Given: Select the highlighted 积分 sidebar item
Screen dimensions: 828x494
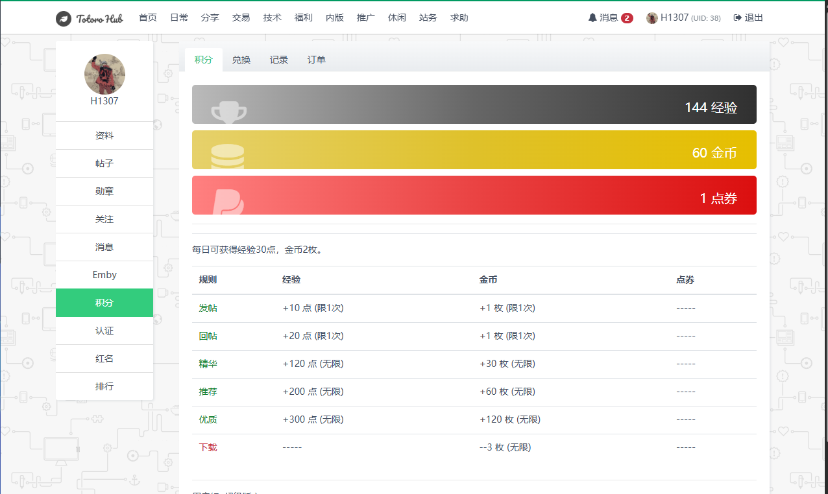Looking at the screenshot, I should [x=104, y=303].
